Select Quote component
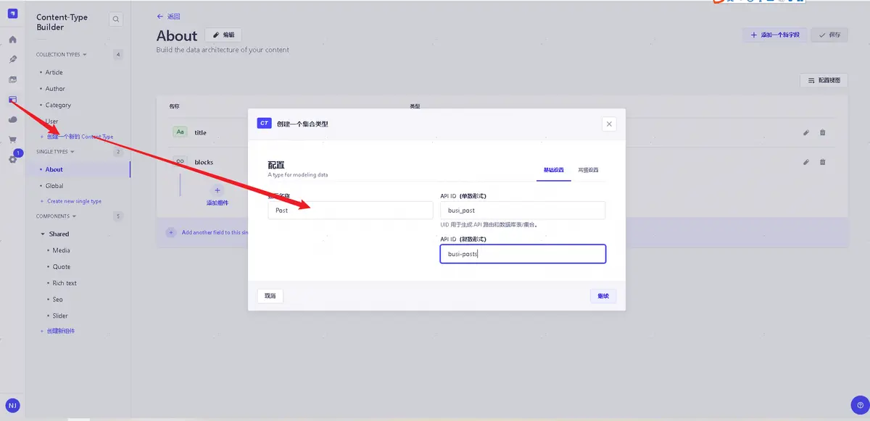Screen dimensions: 870x421 (62, 267)
